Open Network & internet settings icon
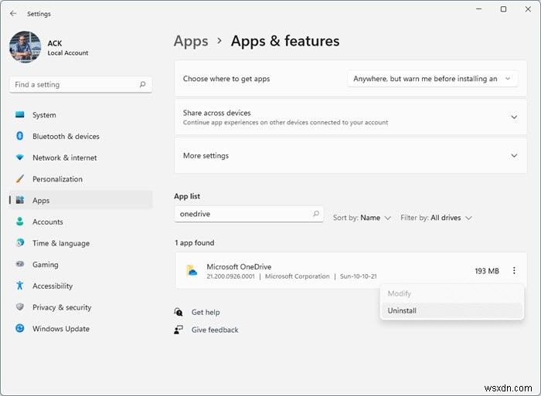 [x=20, y=157]
